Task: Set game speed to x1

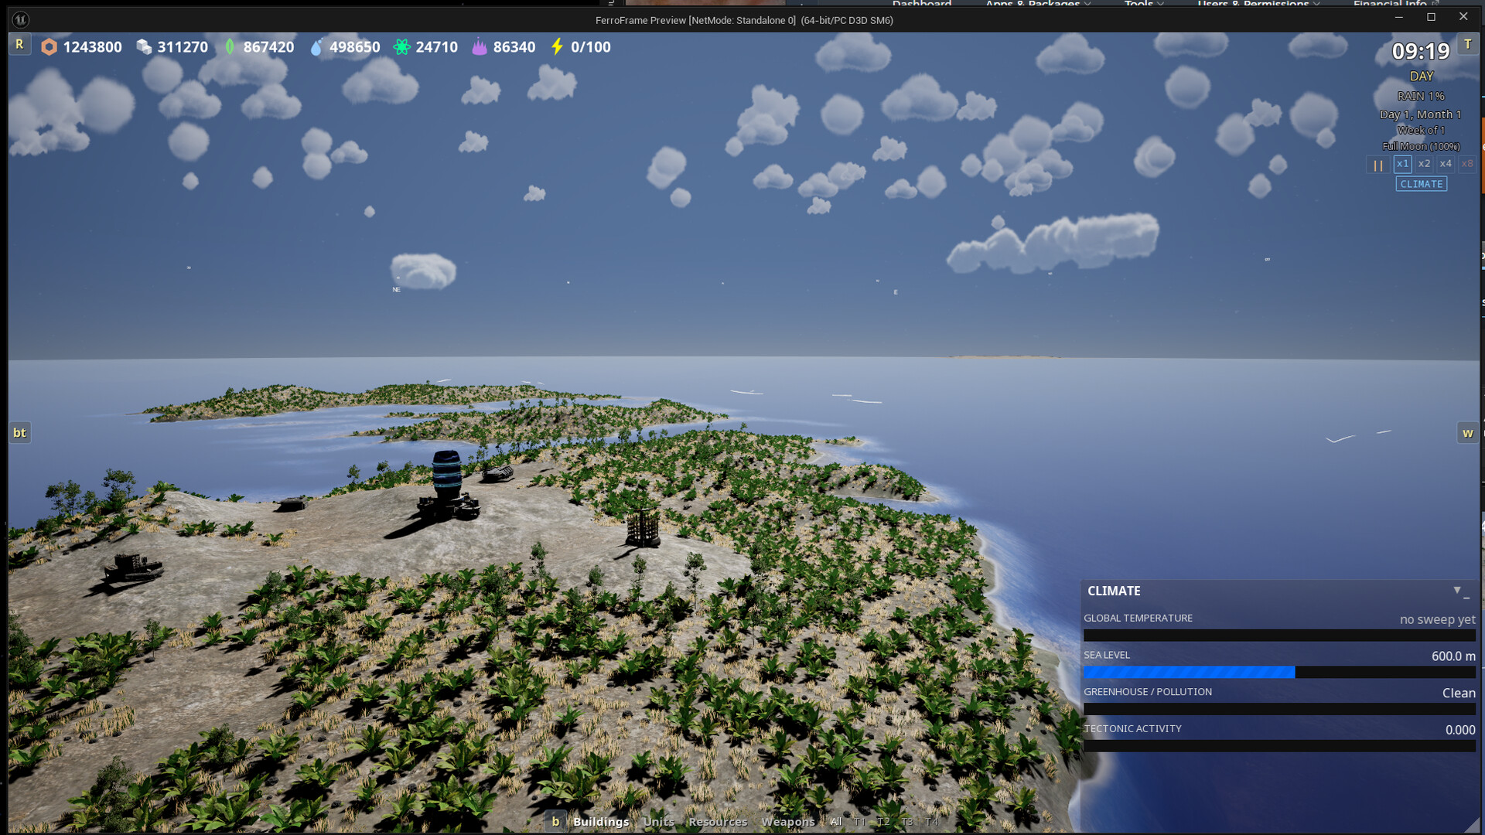Action: pos(1402,164)
